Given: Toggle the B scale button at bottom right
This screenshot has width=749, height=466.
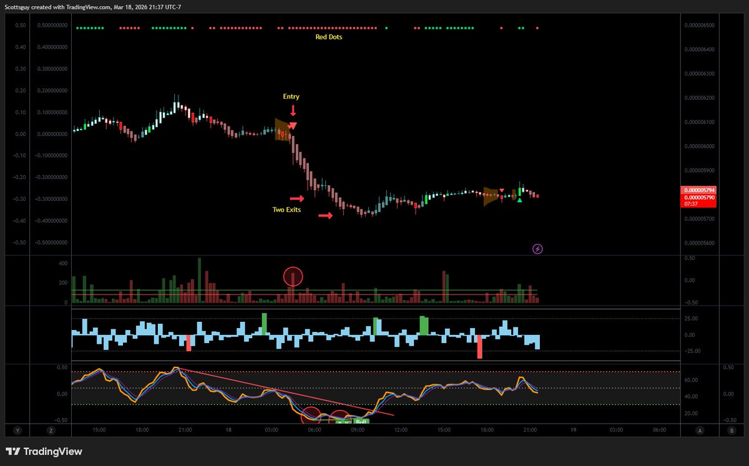Looking at the screenshot, I should pos(731,430).
